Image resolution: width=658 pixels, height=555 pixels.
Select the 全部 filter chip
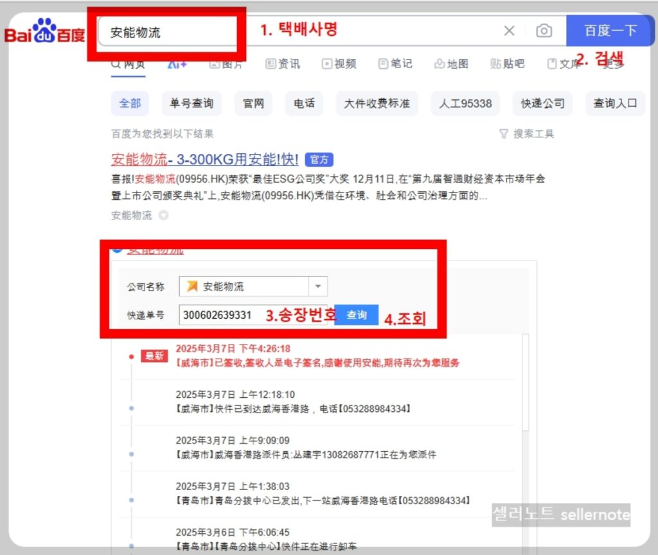point(130,103)
